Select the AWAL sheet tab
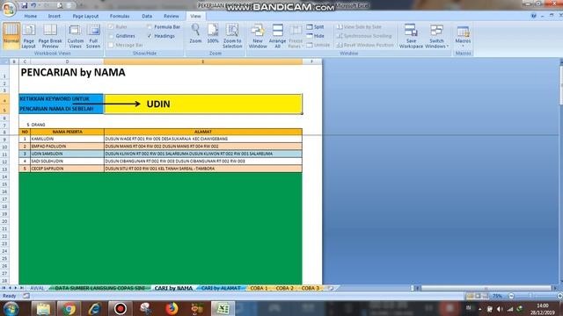563x316 pixels. click(37, 288)
